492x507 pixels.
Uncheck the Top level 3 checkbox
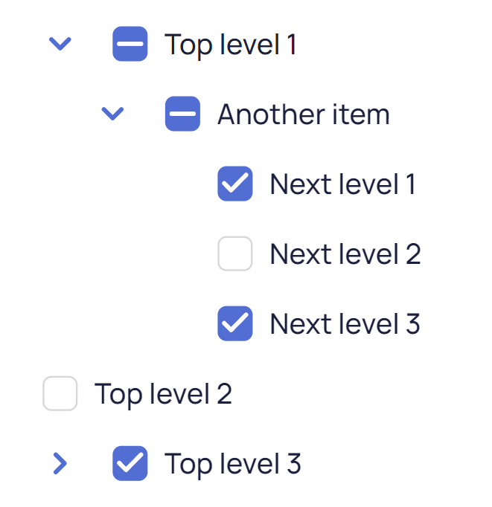tap(130, 463)
